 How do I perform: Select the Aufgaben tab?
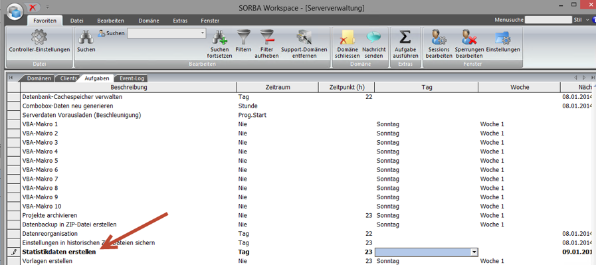click(x=97, y=78)
